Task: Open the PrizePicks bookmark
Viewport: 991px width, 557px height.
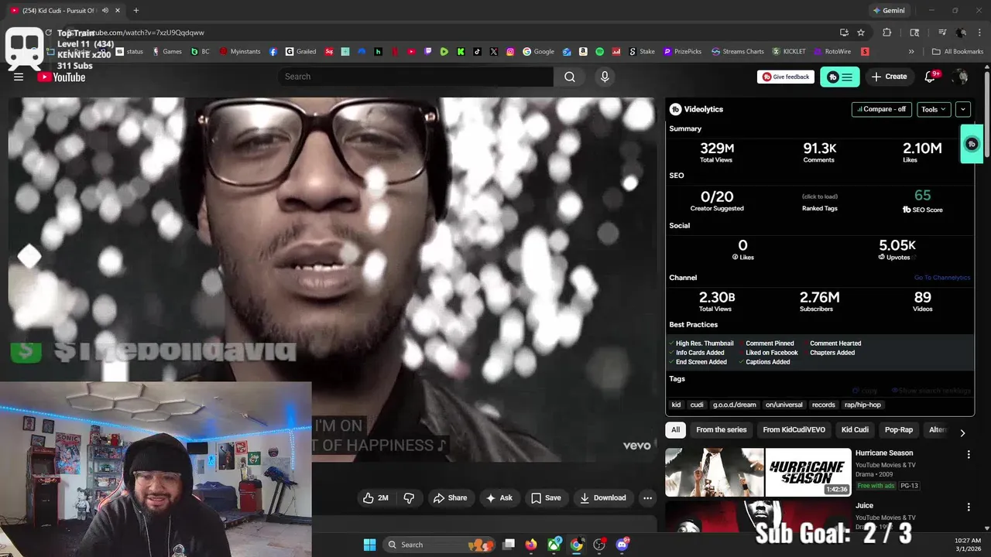Action: tap(683, 52)
